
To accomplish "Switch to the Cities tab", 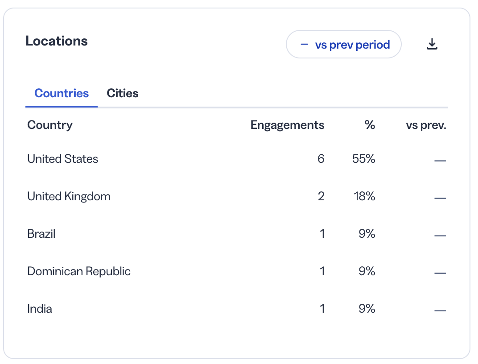I will 123,93.
